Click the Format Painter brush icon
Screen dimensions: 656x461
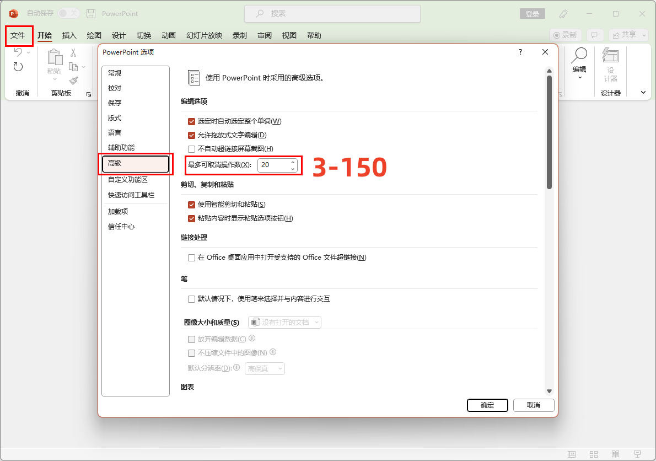click(x=74, y=81)
